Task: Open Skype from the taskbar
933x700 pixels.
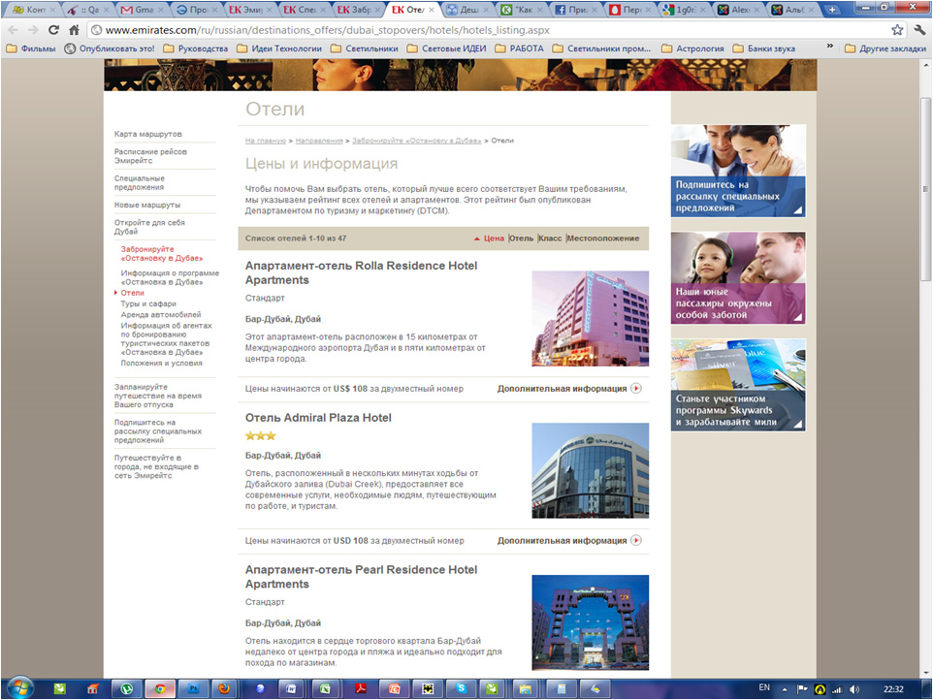Action: click(x=461, y=688)
